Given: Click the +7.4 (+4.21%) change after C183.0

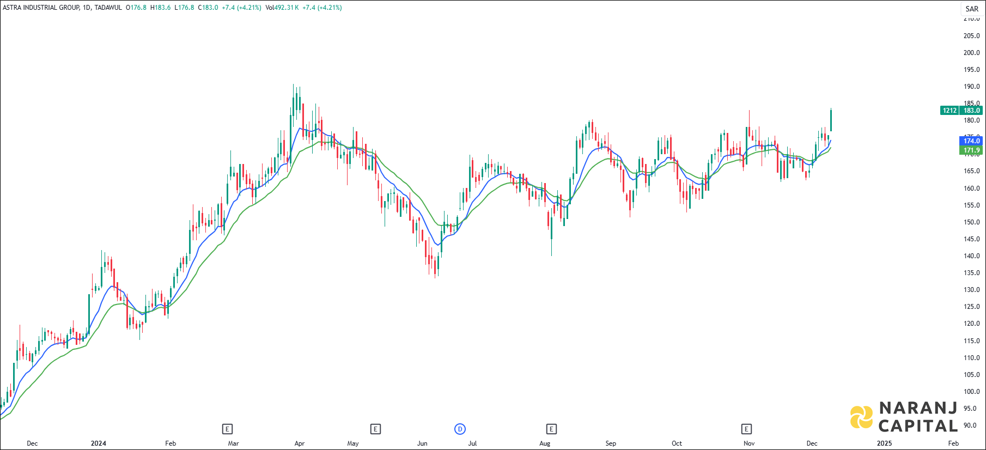Looking at the screenshot, I should pos(242,8).
